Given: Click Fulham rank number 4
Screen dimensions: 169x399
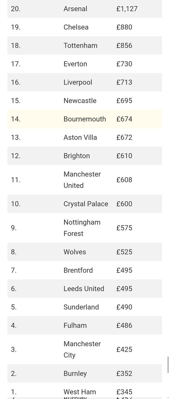Looking at the screenshot, I should [14, 325].
